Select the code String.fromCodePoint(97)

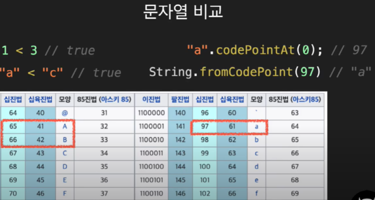(235, 72)
